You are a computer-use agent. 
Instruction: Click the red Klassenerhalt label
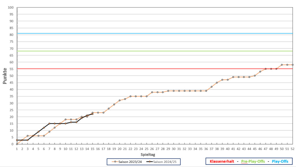pos(222,161)
